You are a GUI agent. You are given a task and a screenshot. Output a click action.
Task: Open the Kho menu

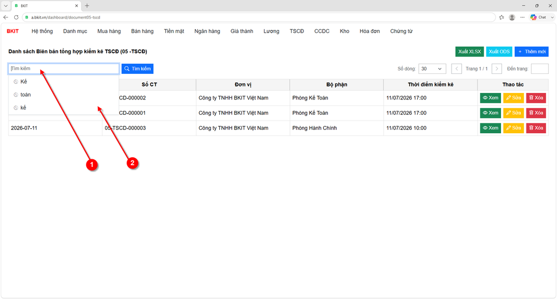[x=344, y=31]
